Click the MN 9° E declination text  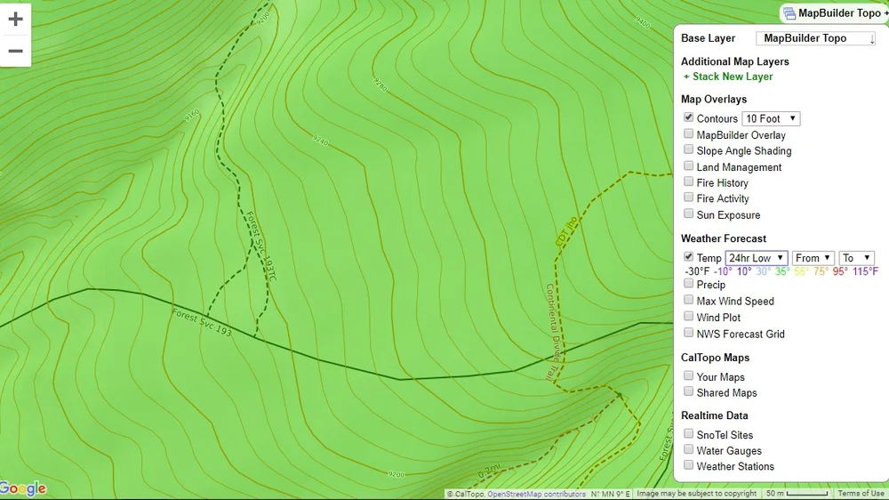click(614, 494)
